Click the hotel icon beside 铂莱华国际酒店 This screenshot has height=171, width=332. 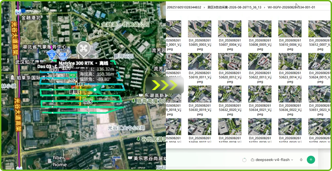click(13, 77)
